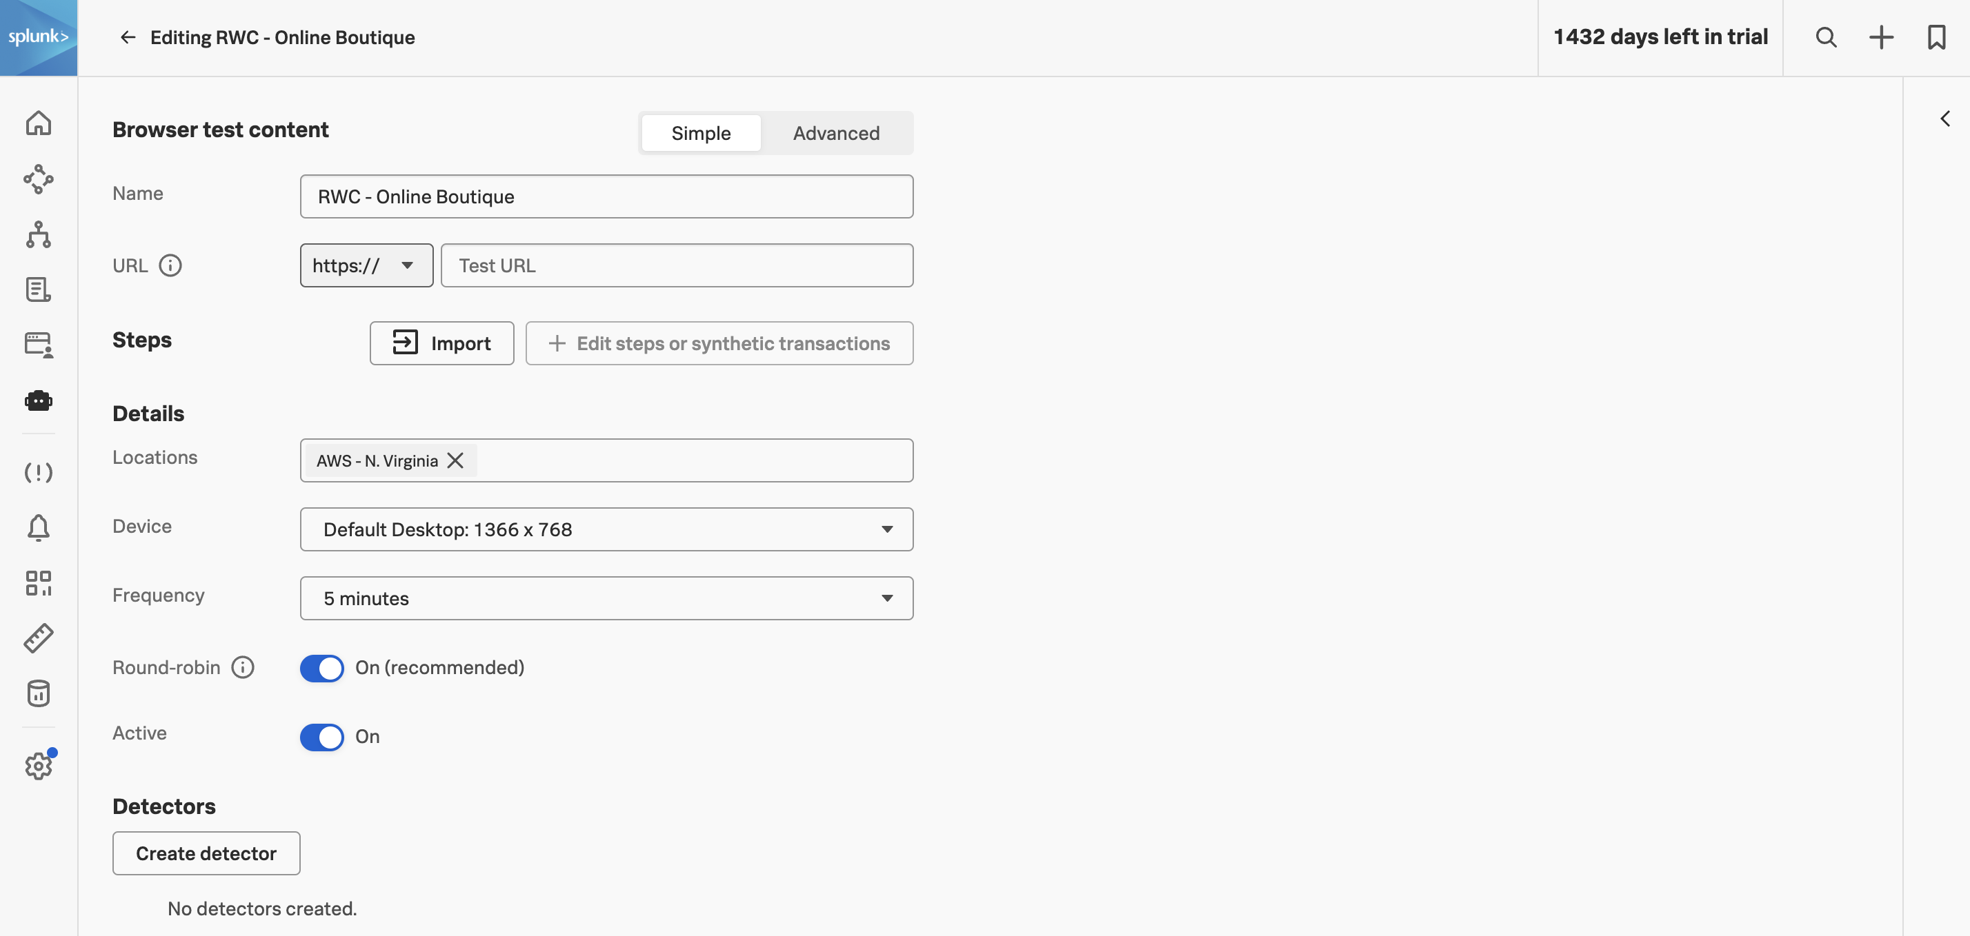The width and height of the screenshot is (1970, 936).
Task: Open the Home sidebar icon
Action: (x=38, y=124)
